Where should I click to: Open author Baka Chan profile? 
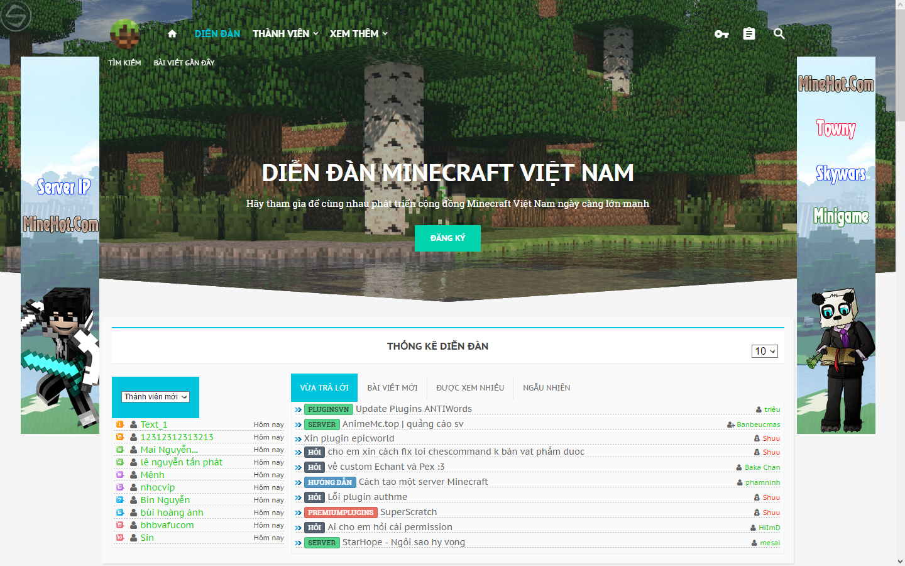[762, 468]
